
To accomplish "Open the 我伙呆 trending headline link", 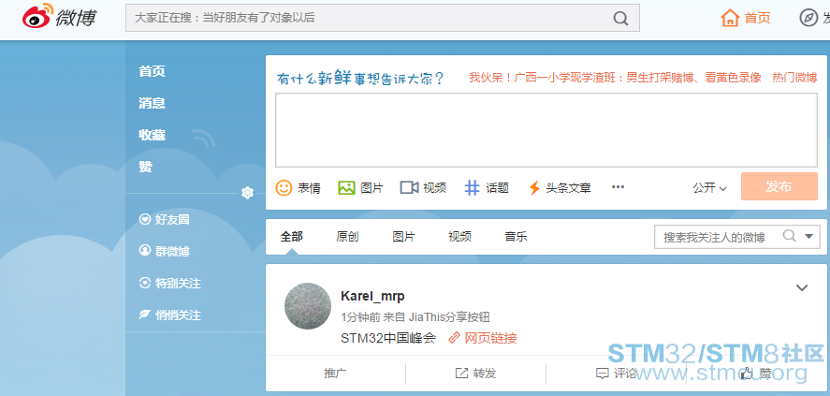I will pyautogui.click(x=615, y=78).
